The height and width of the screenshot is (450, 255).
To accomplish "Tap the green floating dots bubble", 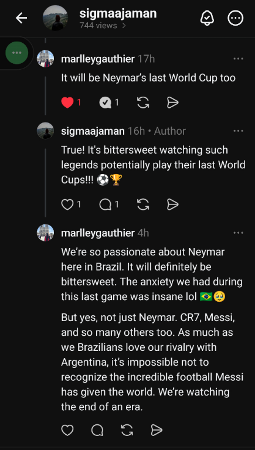I will click(17, 53).
